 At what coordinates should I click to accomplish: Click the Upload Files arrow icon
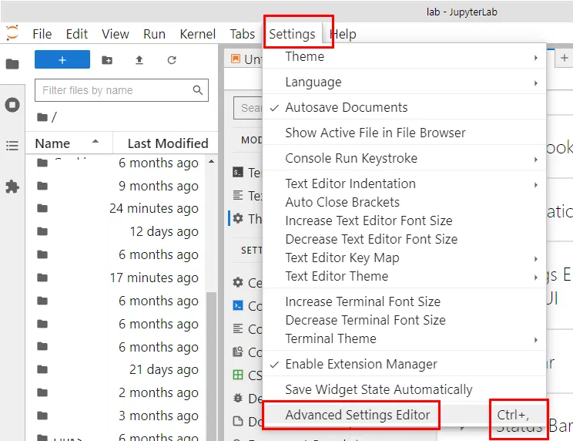coord(139,60)
